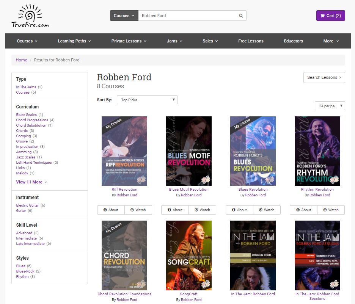Expand View 11 More curriculum filters
This screenshot has width=355, height=304.
tap(31, 182)
